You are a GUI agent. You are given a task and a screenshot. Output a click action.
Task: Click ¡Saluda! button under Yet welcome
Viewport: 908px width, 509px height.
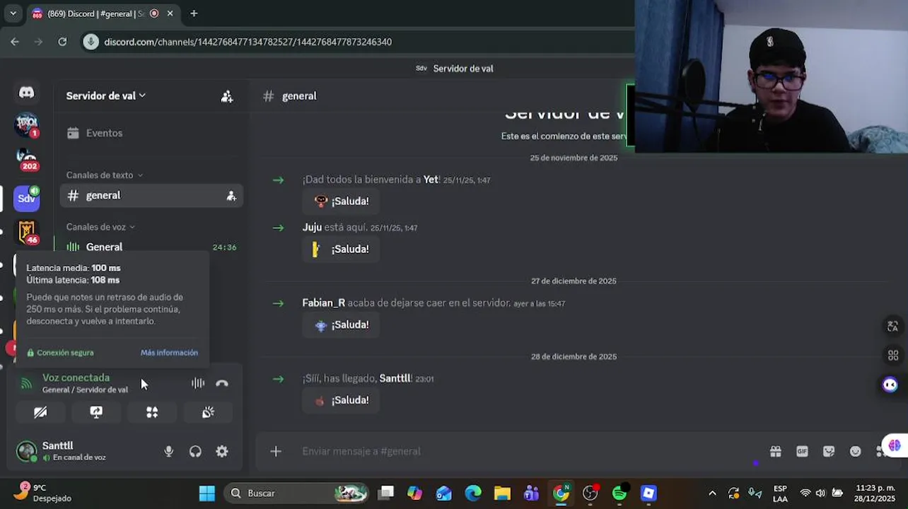click(341, 201)
